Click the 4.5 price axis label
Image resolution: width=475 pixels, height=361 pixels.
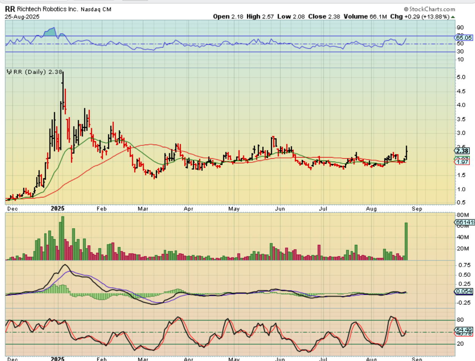pos(460,91)
